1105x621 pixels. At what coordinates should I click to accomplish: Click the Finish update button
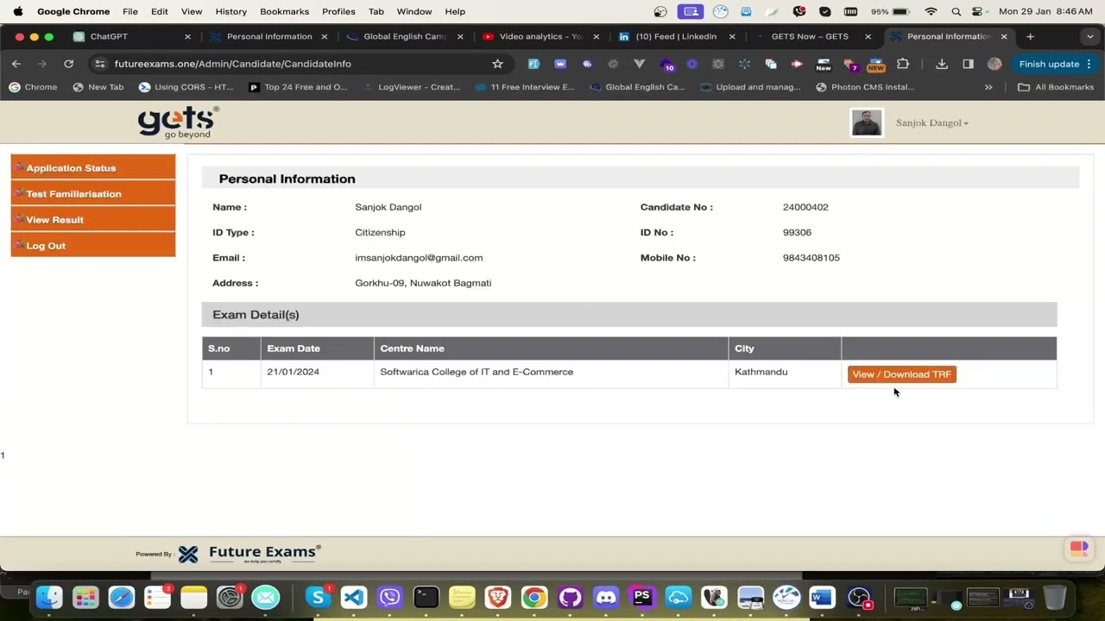coord(1055,64)
